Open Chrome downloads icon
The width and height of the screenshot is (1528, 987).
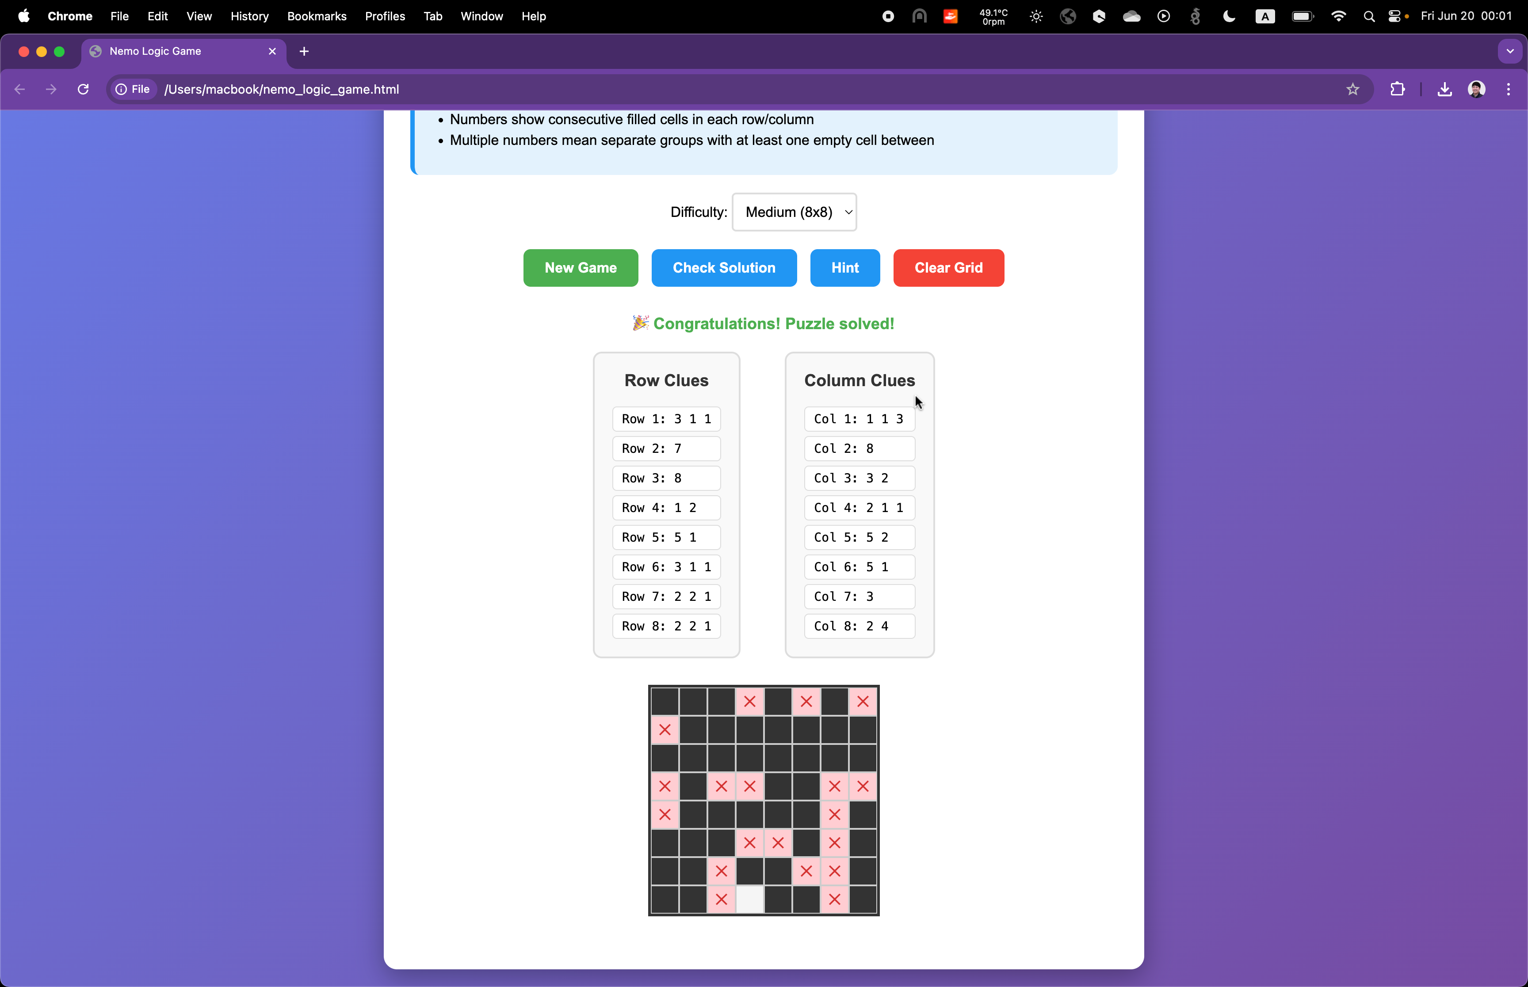(x=1444, y=89)
